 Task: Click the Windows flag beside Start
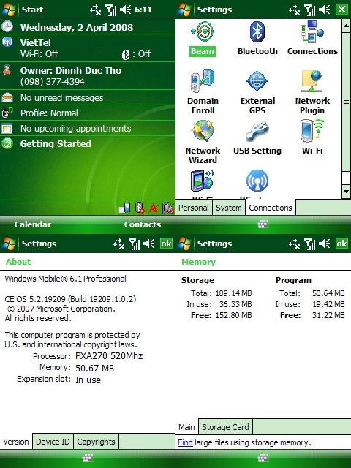9,10
